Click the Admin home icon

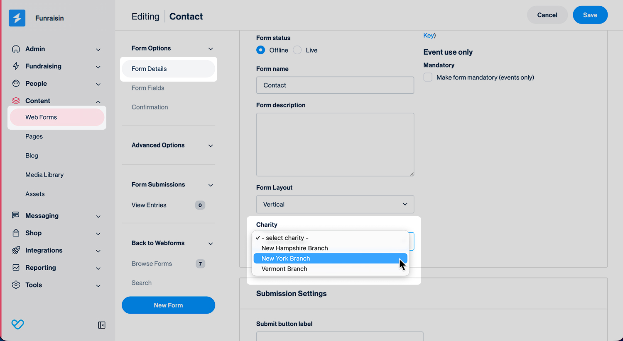[16, 49]
